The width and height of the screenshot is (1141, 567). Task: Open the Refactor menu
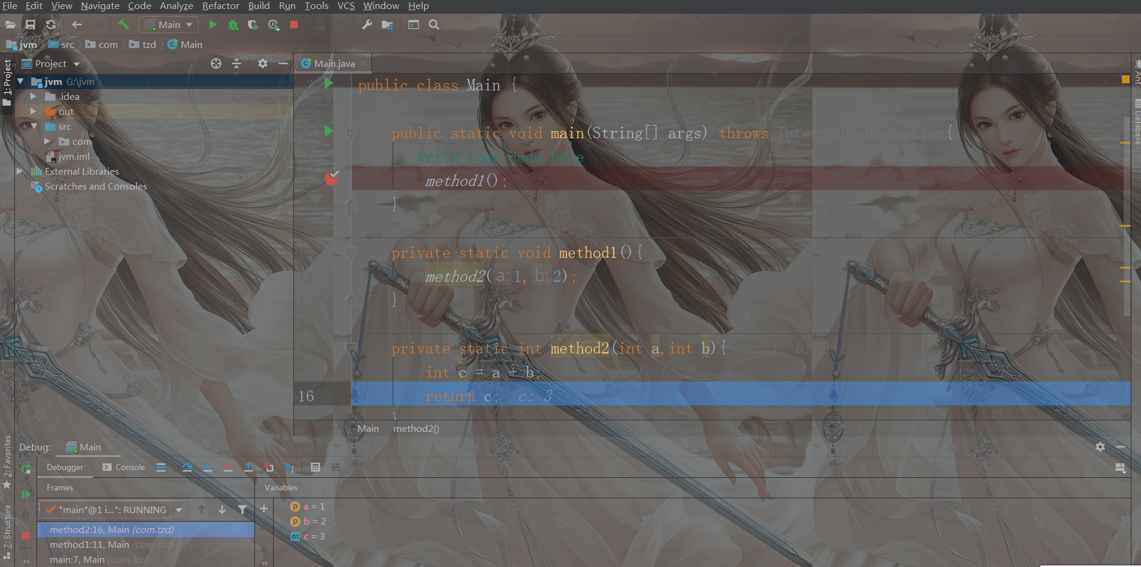(x=220, y=6)
